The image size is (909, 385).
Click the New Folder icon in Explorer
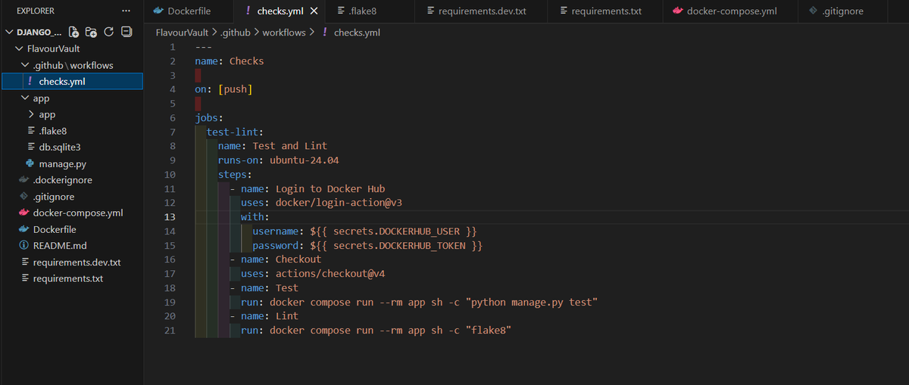click(x=91, y=33)
